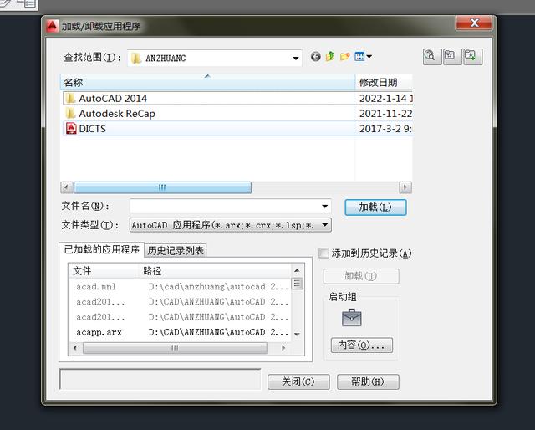Click the 关闭(C) button
The width and height of the screenshot is (535, 430).
298,381
